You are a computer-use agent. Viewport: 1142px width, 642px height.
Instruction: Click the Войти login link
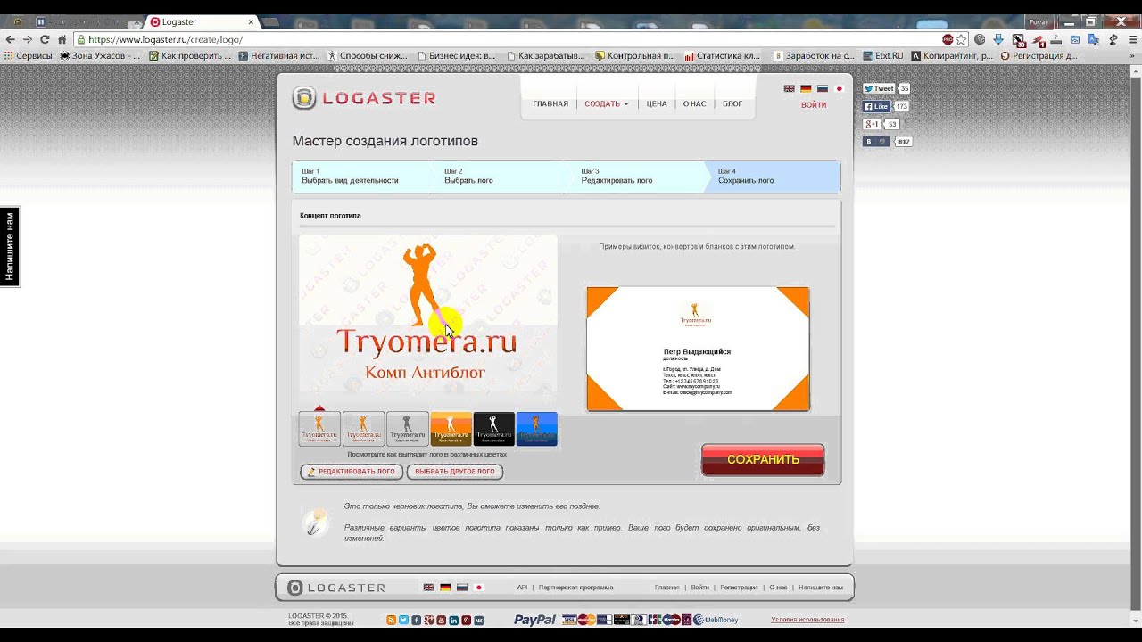(814, 105)
